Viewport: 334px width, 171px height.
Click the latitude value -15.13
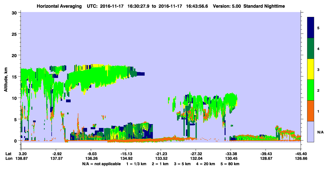coord(126,154)
